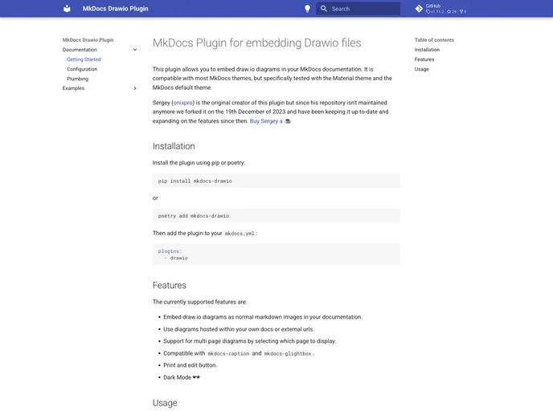Click the poetry add mkdocs-drawio code block
Image resolution: width=553 pixels, height=411 pixels.
click(276, 216)
